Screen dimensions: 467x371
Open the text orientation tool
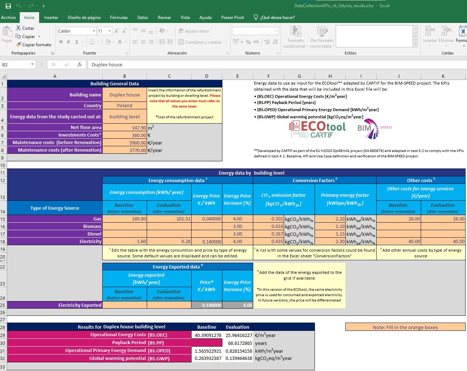click(x=162, y=31)
